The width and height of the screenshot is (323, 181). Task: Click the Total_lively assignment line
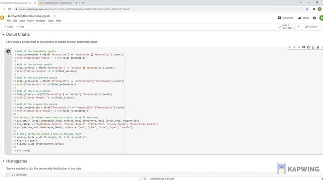click(65, 95)
